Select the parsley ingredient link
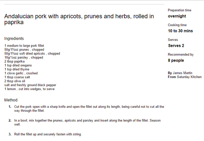Screen dimensions: 204x141 coord(23,58)
